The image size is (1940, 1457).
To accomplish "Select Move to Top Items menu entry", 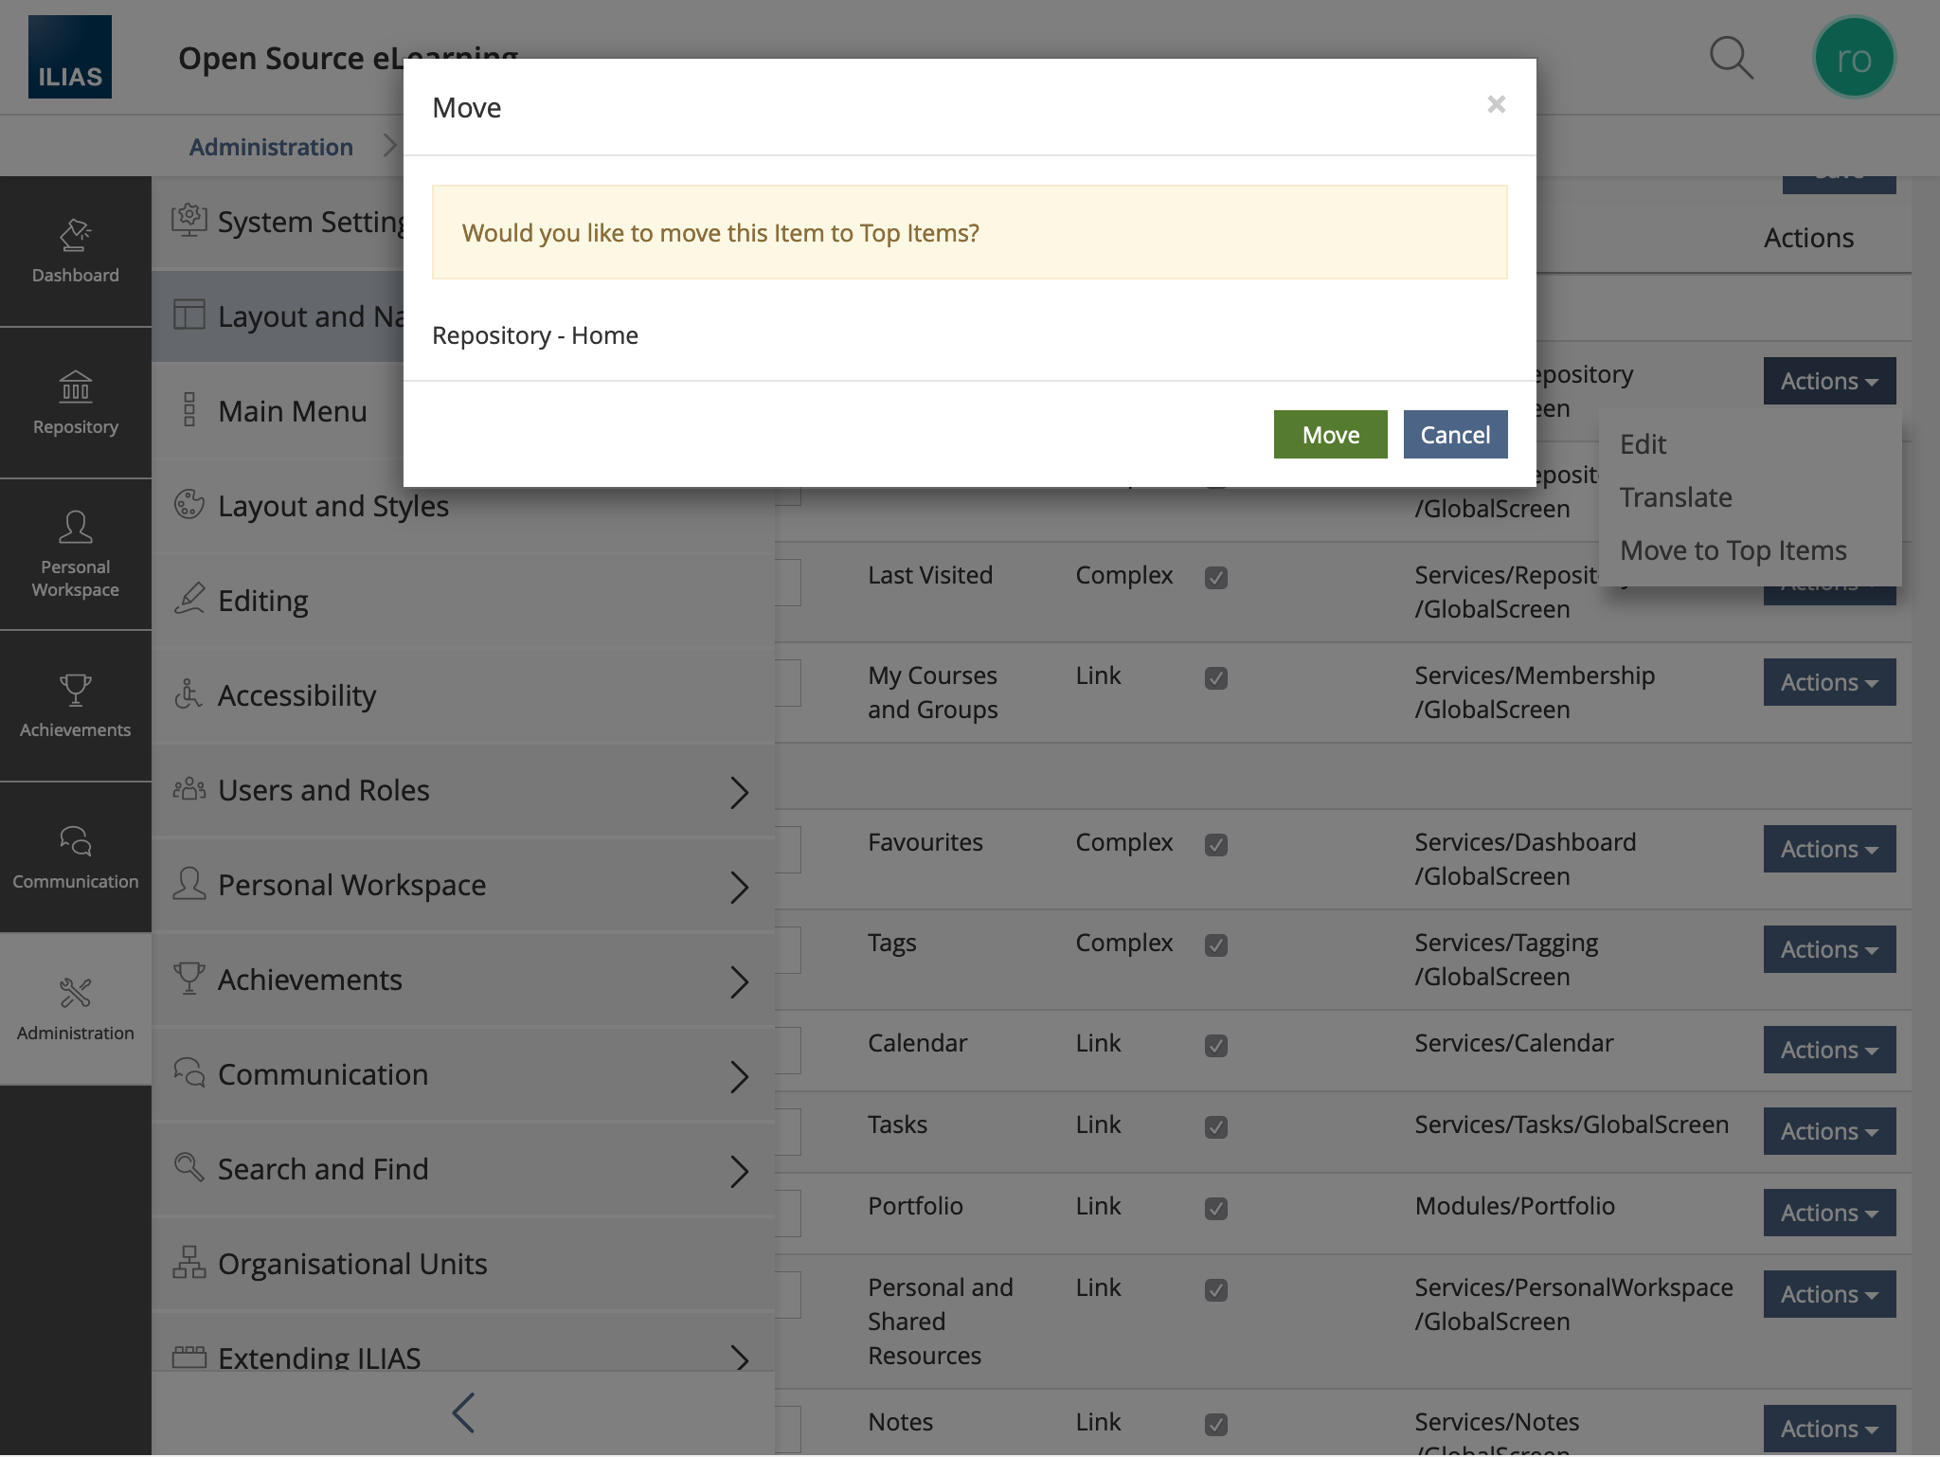I will pos(1733,550).
